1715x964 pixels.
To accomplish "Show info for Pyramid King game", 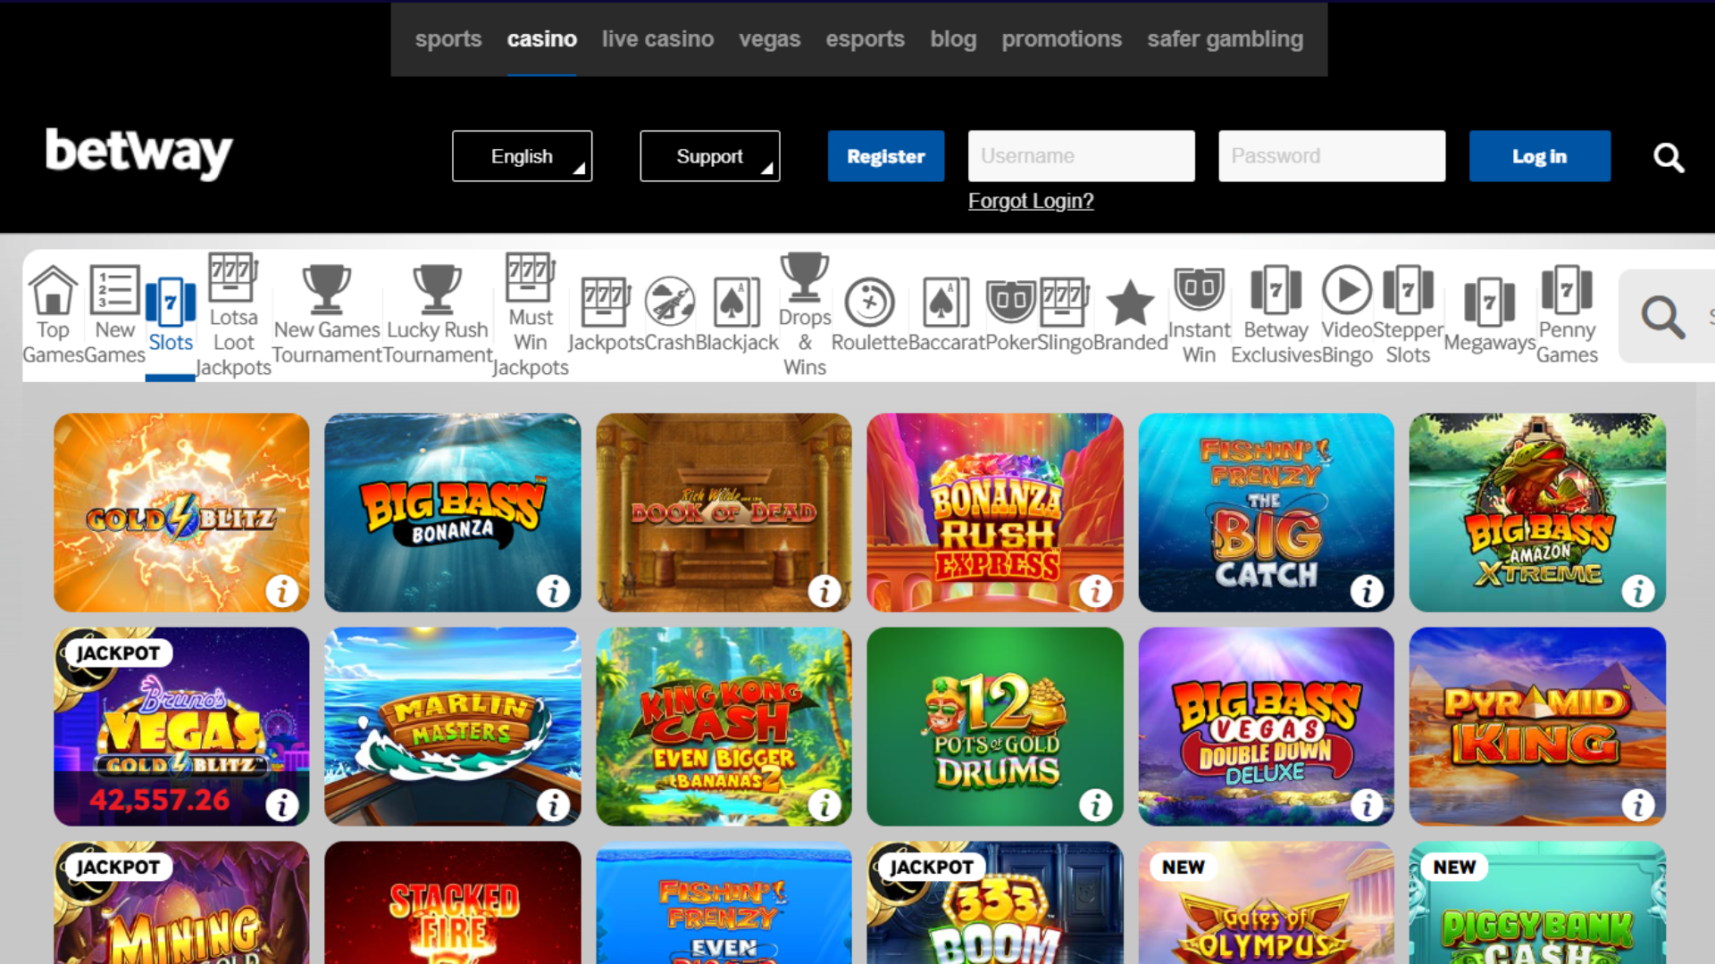I will (1637, 805).
